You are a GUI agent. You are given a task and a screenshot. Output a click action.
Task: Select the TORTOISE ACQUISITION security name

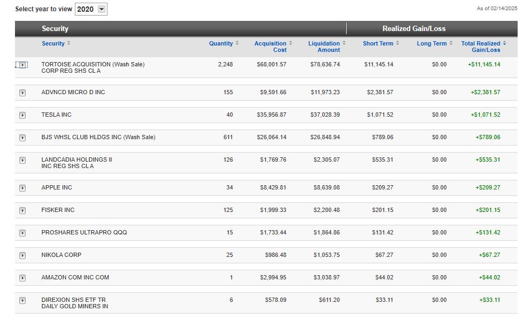click(93, 67)
